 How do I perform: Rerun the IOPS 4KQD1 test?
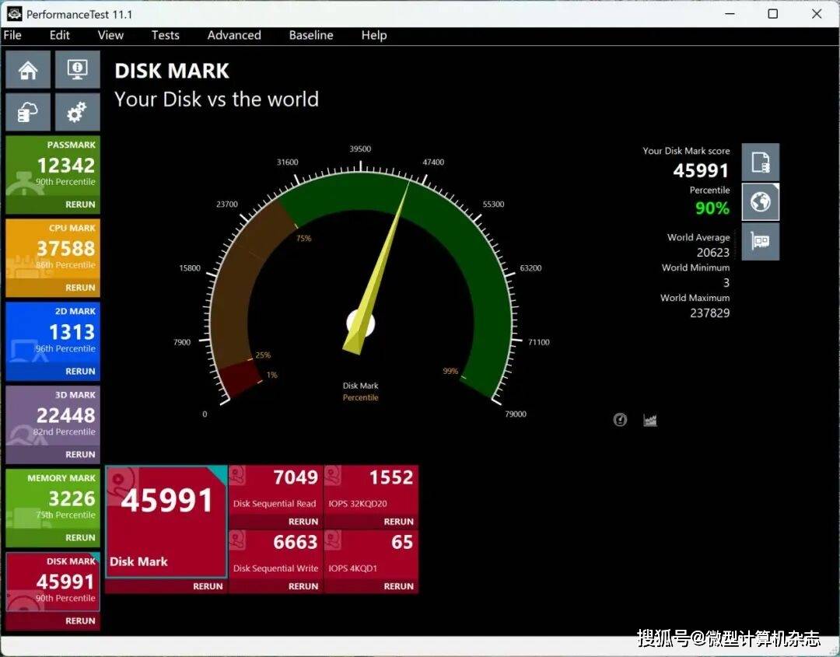398,586
